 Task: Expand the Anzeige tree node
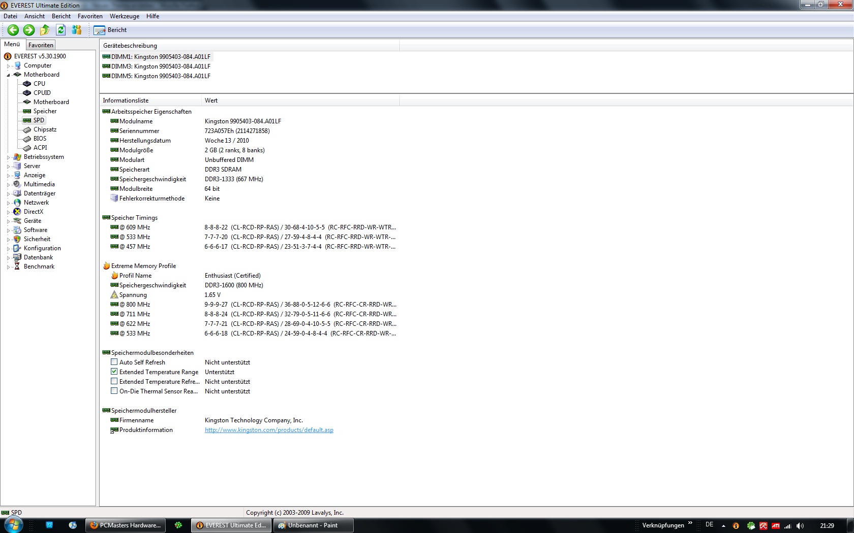(x=8, y=176)
